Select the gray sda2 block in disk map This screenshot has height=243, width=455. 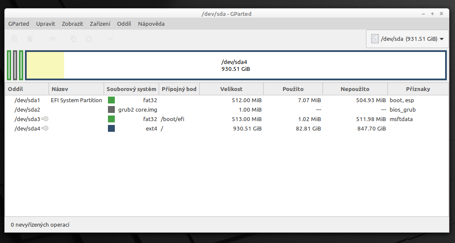tap(15, 65)
